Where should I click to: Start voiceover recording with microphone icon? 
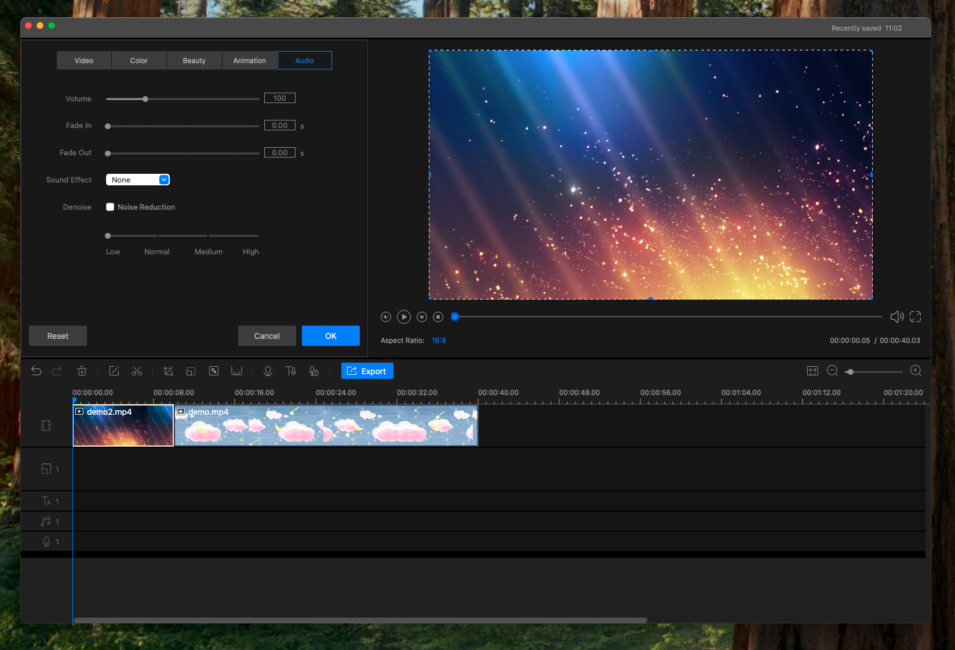click(x=268, y=371)
